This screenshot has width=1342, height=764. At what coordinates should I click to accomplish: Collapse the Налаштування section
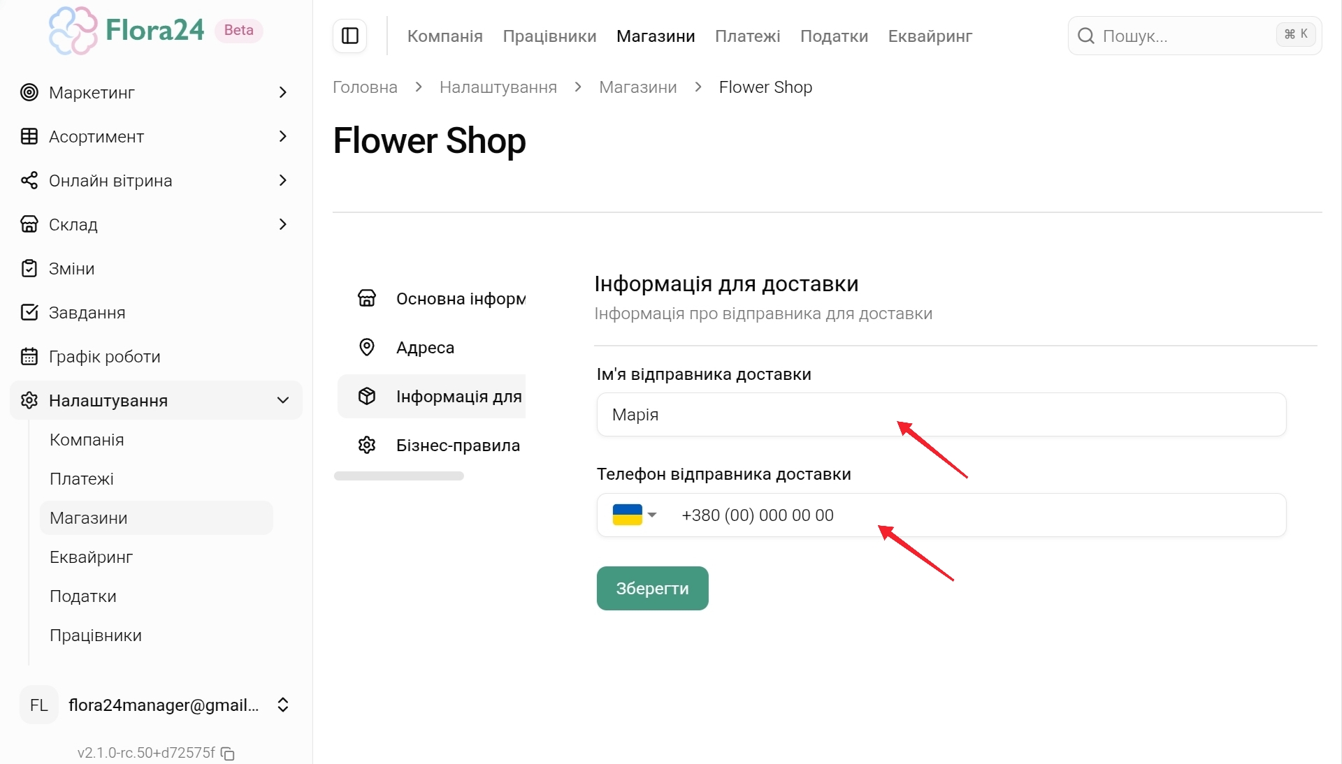pos(282,400)
